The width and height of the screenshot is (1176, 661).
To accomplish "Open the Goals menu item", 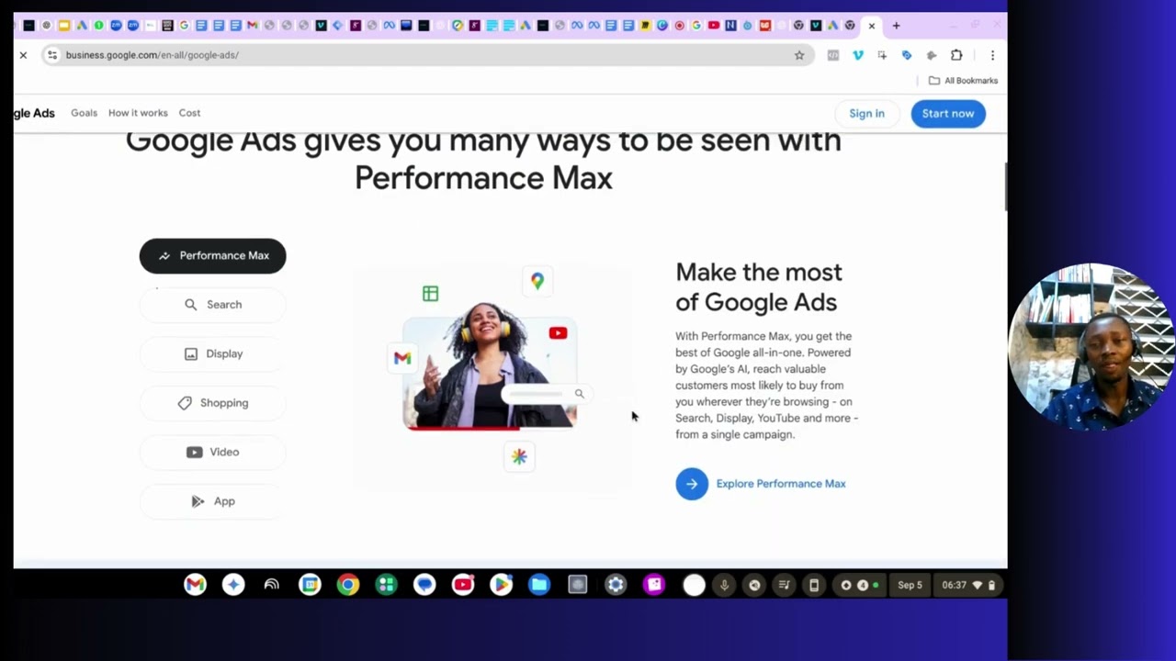I will pyautogui.click(x=84, y=113).
